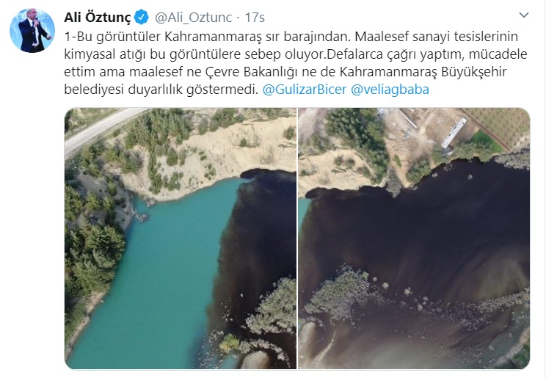Click the road in the left photo
Screen dimensions: 546x378
tap(101, 128)
